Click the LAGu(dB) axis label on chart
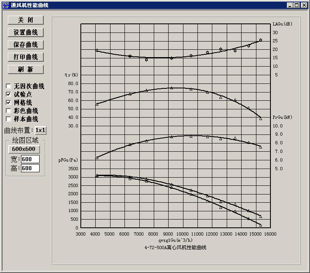Screen dimensions: 310x273 point(282,24)
